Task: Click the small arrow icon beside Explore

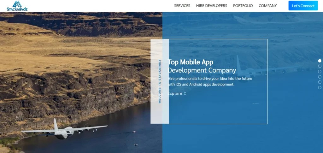Action: point(185,94)
